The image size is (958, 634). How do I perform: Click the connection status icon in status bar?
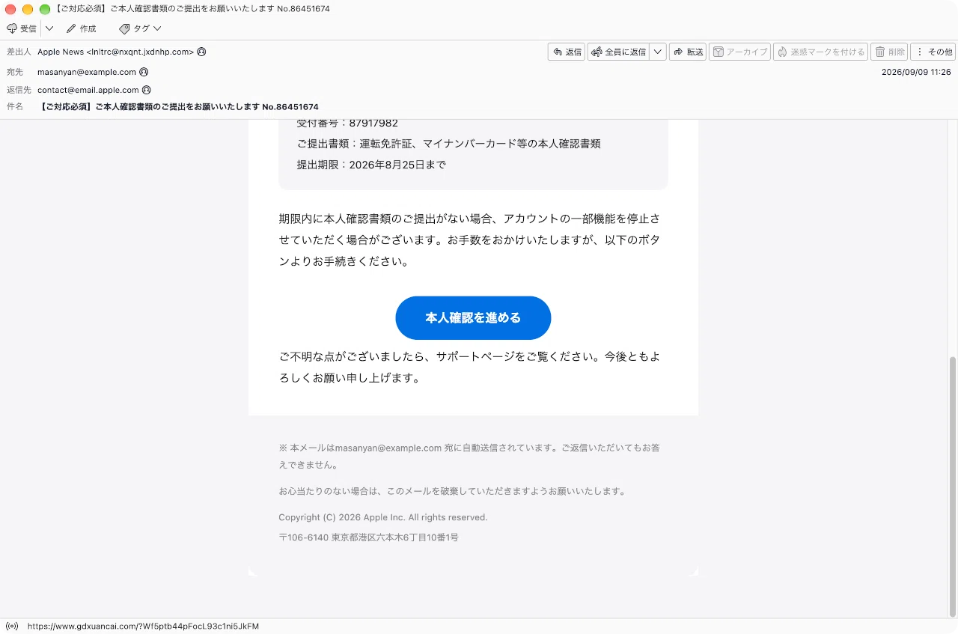(12, 626)
